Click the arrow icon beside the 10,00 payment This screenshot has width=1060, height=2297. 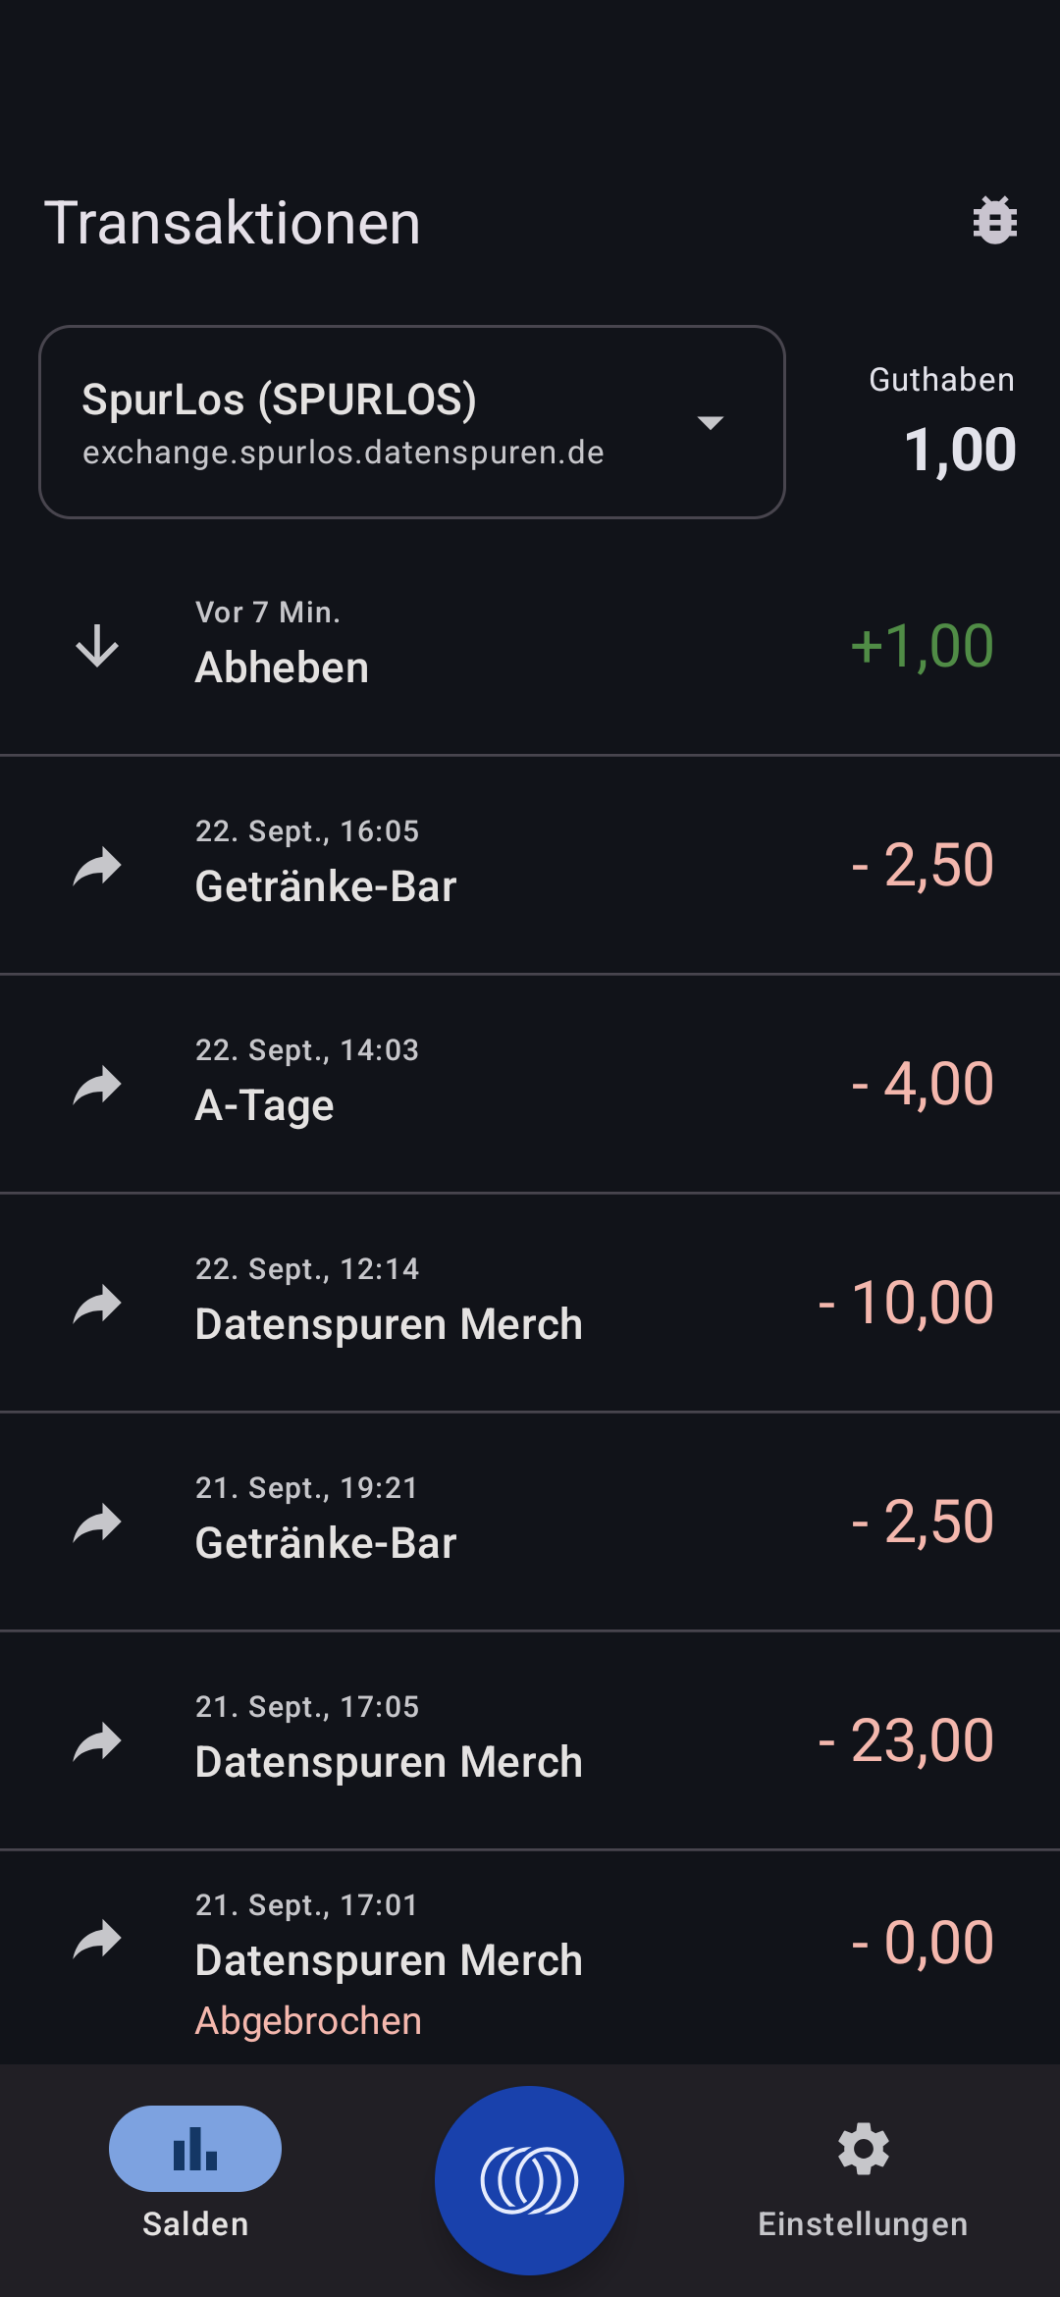(97, 1303)
